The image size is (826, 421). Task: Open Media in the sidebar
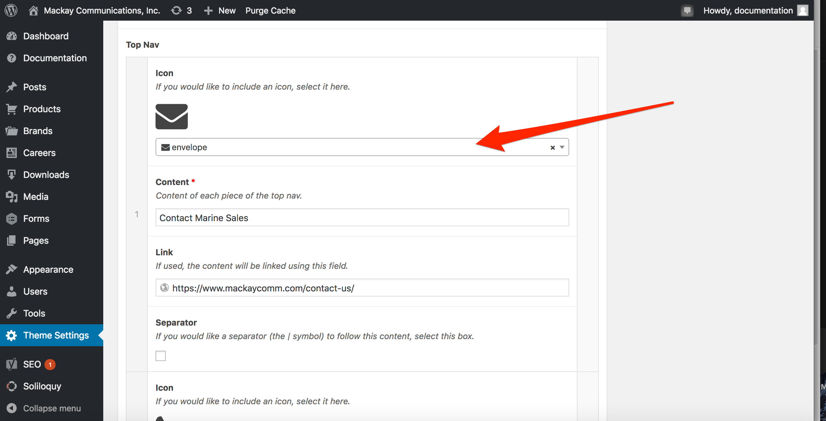(x=52, y=197)
